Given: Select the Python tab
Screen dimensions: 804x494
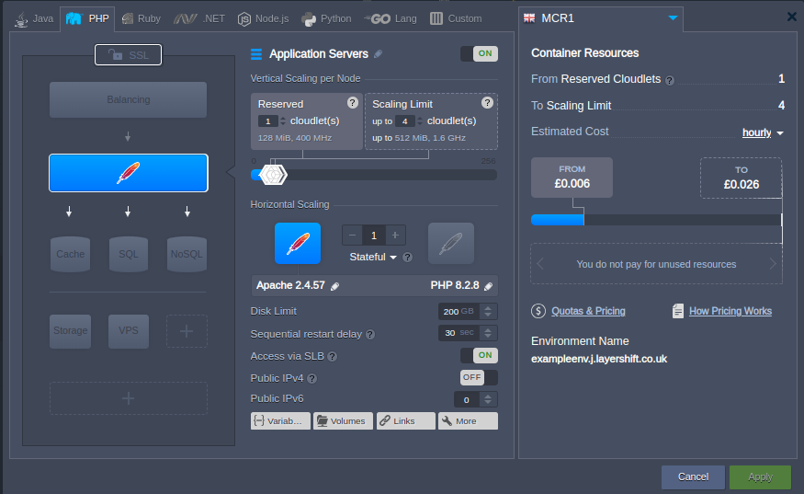Looking at the screenshot, I should pyautogui.click(x=326, y=19).
